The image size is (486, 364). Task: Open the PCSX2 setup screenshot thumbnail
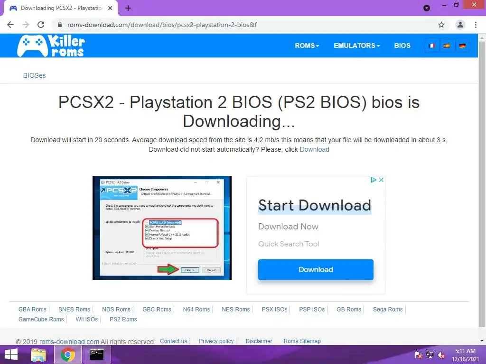(162, 228)
